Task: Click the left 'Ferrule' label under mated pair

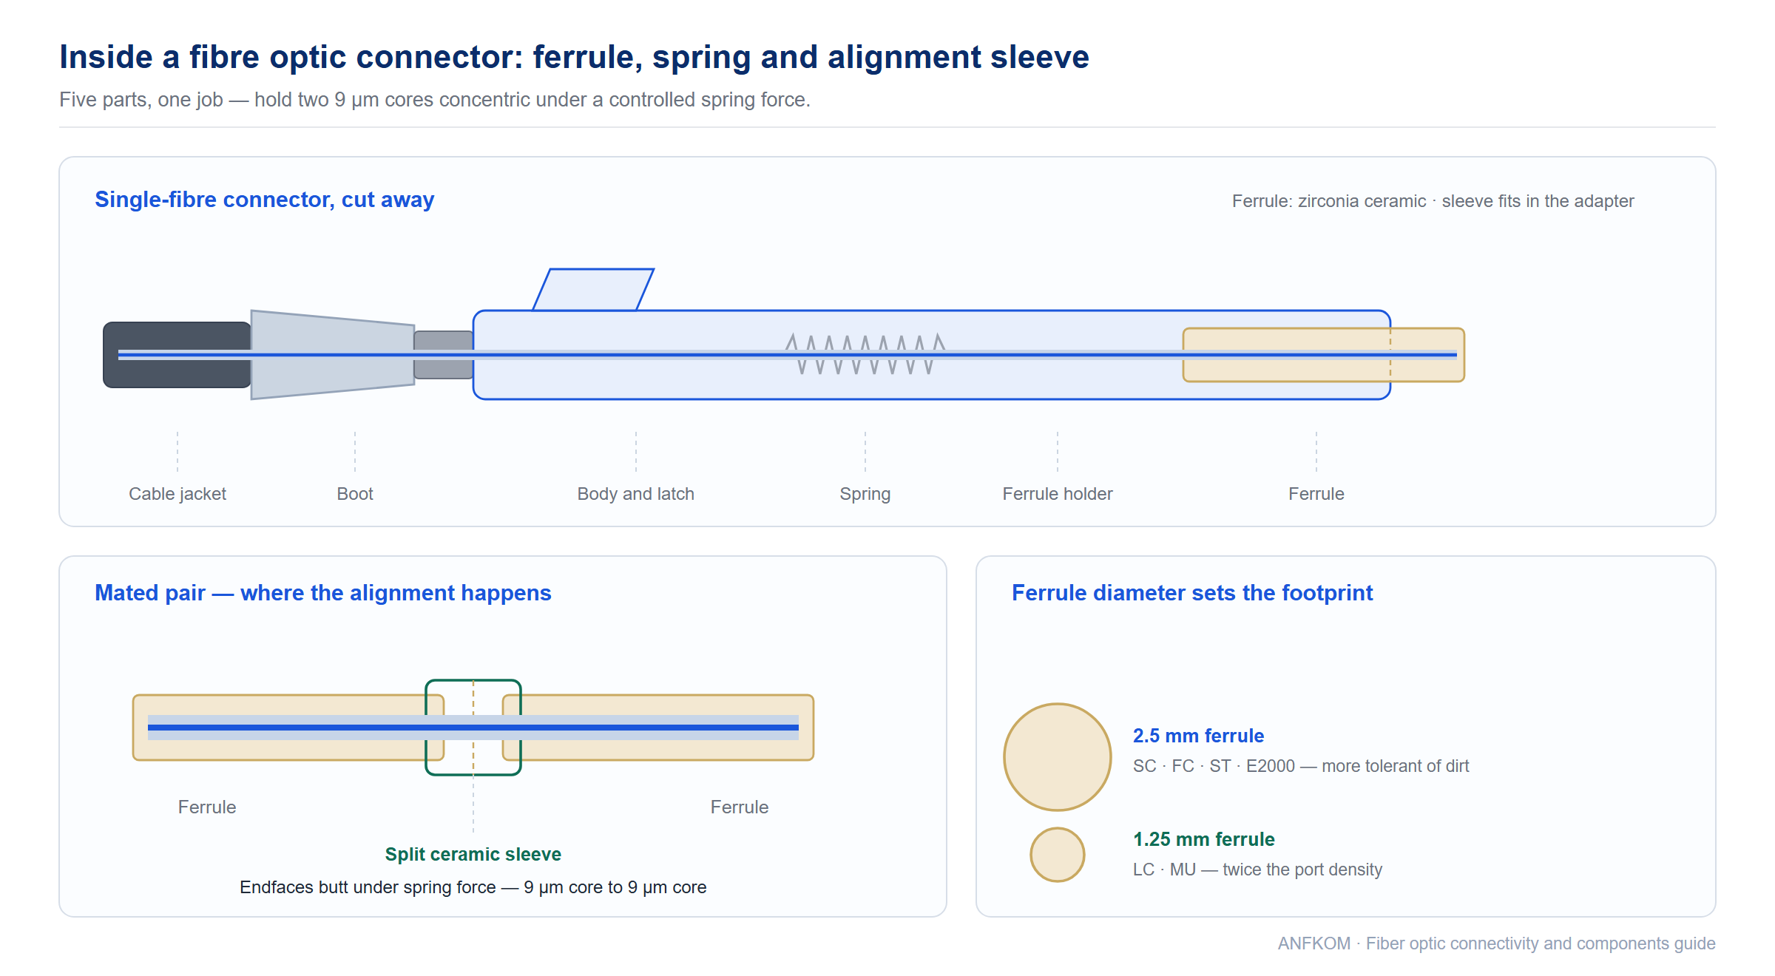Action: click(207, 807)
